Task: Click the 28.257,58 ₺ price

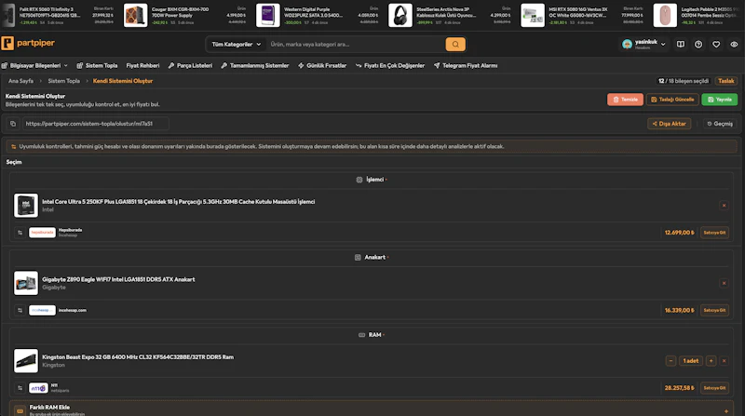Action: click(x=680, y=388)
